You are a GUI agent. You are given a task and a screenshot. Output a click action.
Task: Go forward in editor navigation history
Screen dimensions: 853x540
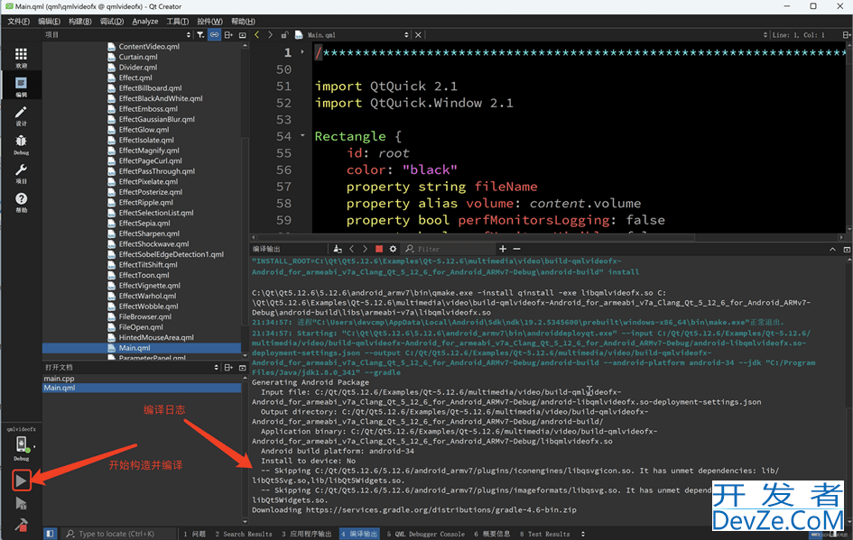point(270,35)
